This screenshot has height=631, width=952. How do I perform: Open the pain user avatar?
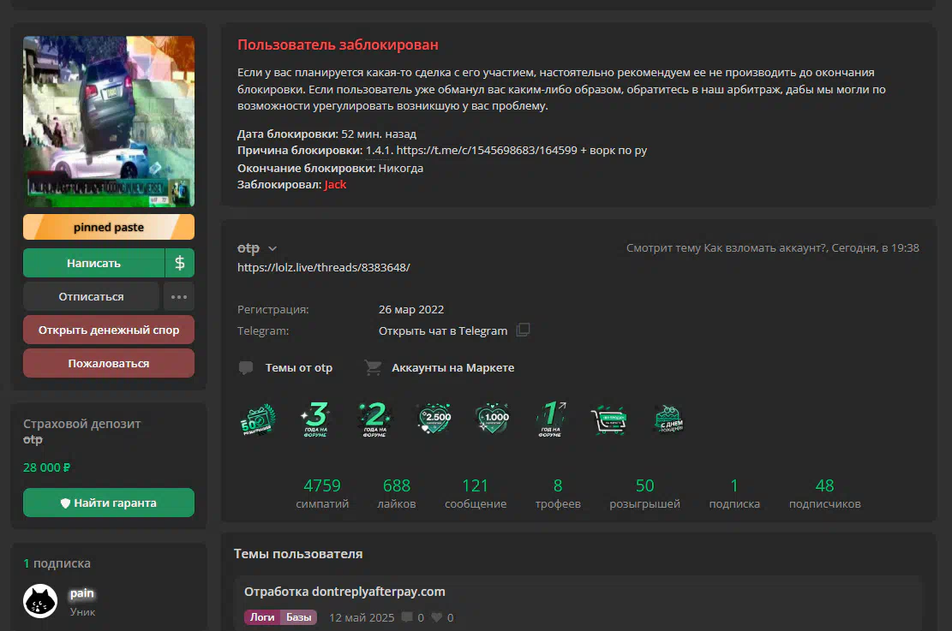[x=40, y=601]
